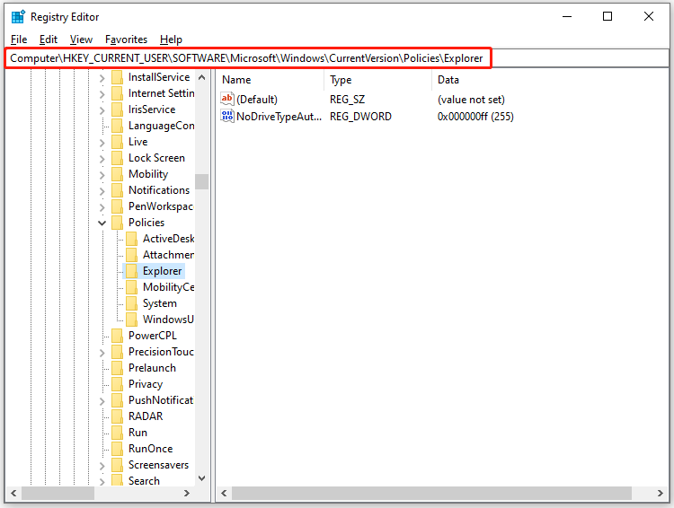
Task: Click the Screensavers folder icon
Action: click(118, 465)
